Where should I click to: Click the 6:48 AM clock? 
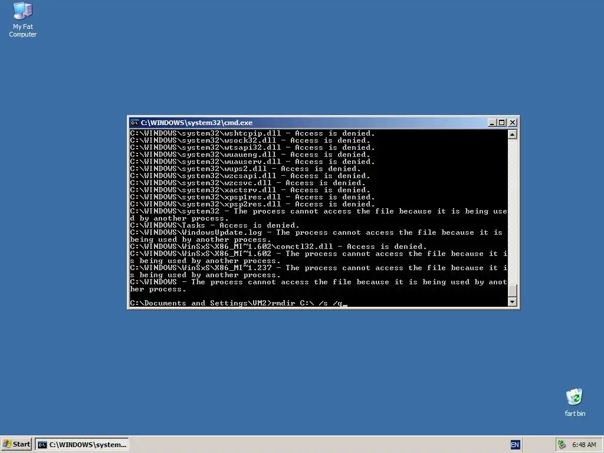pos(584,445)
